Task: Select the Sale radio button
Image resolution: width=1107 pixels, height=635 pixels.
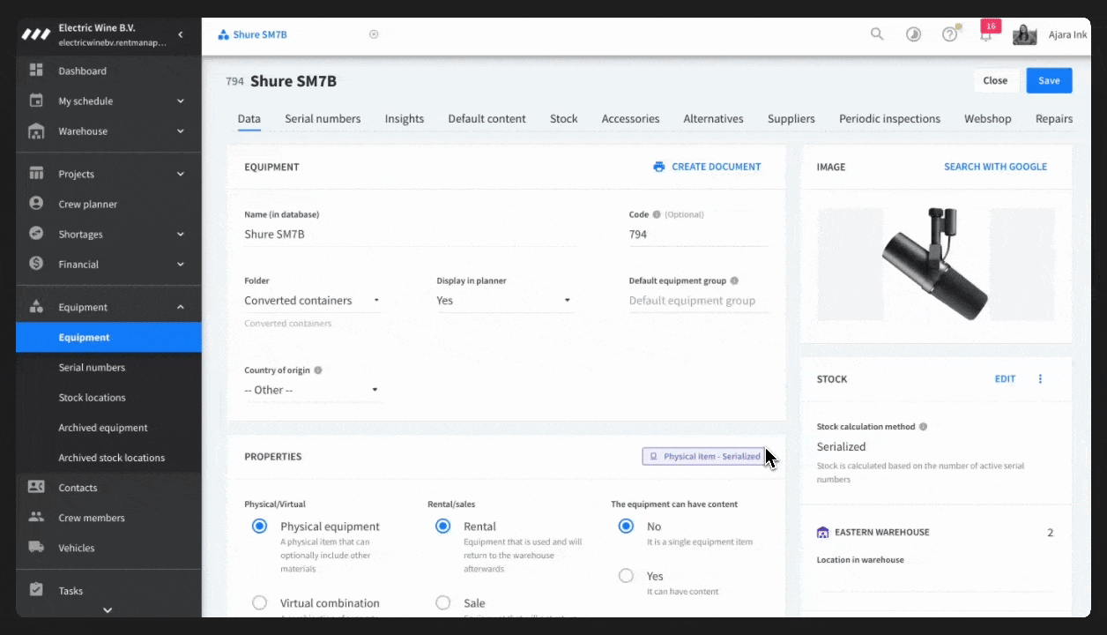Action: pyautogui.click(x=442, y=602)
